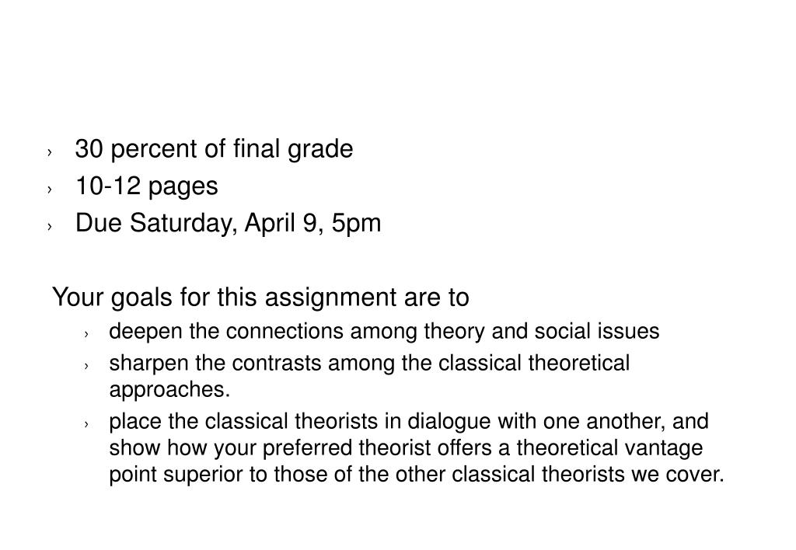
Task: Click the word 'approaches.' on its own line
Action: [x=169, y=390]
